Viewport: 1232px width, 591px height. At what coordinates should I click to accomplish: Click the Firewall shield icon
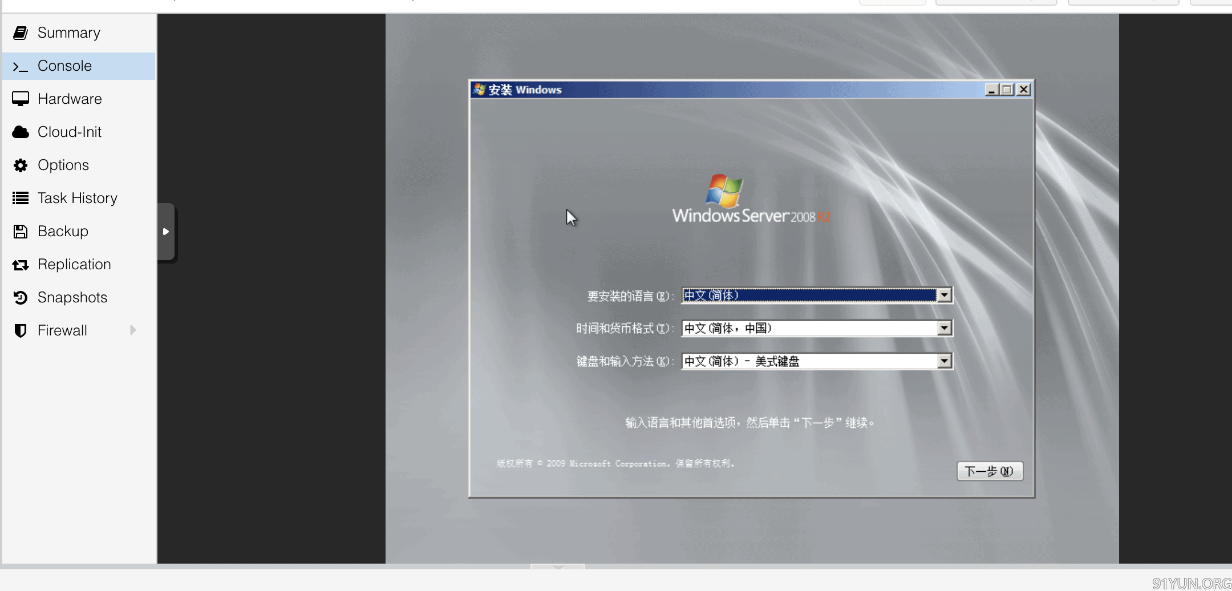(21, 331)
